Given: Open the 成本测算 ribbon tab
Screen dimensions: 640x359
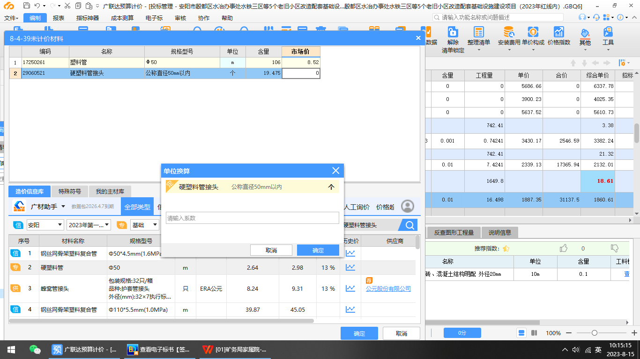Looking at the screenshot, I should tap(122, 18).
